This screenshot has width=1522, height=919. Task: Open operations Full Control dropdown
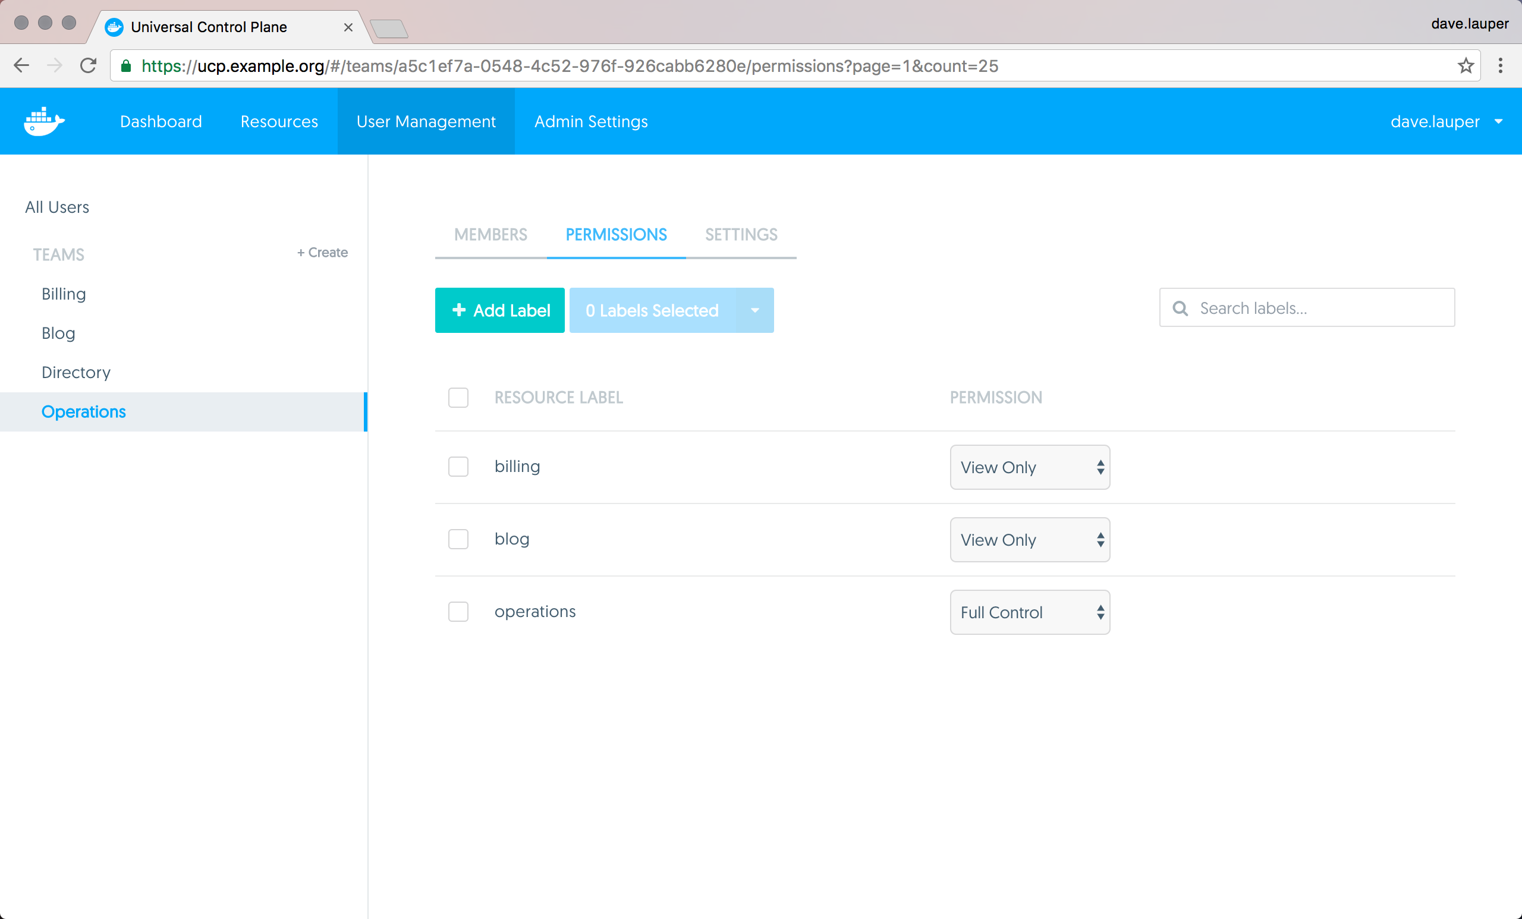[1029, 612]
